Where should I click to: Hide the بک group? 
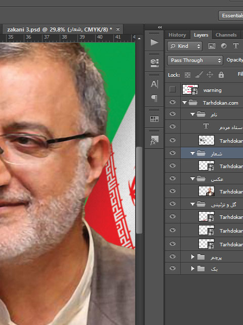click(x=173, y=269)
